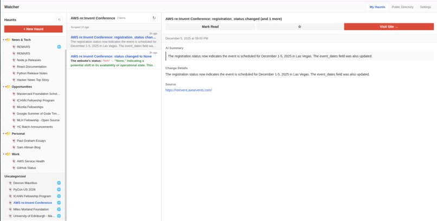The height and width of the screenshot is (221, 437).
Task: Create a haunt with + New Haunt
Action: coord(34,29)
